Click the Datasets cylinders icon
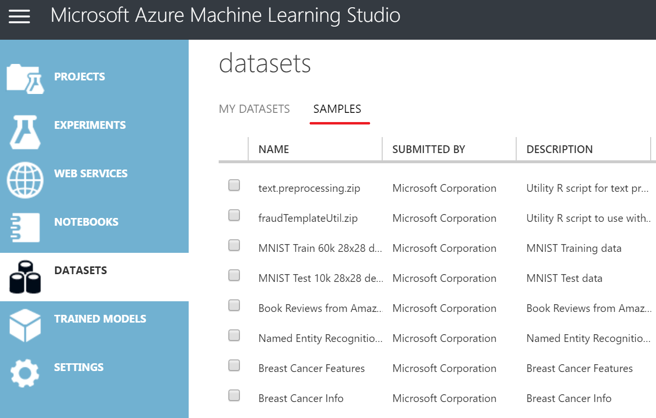This screenshot has height=418, width=656. [25, 277]
